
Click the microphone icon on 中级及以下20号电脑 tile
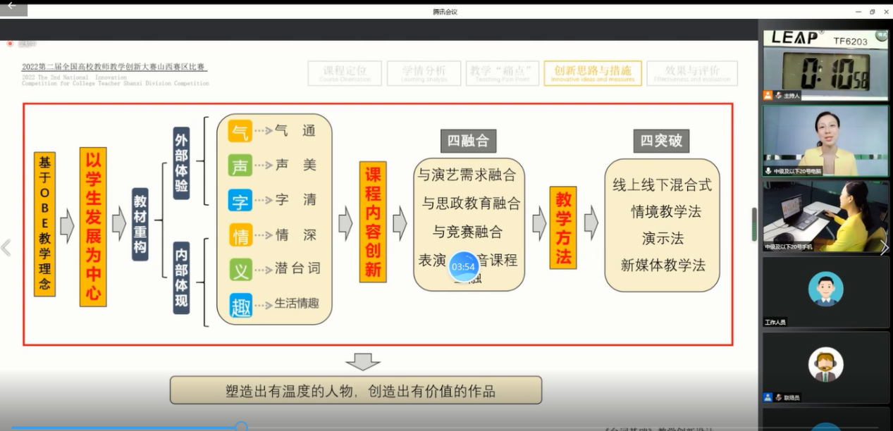(x=768, y=171)
